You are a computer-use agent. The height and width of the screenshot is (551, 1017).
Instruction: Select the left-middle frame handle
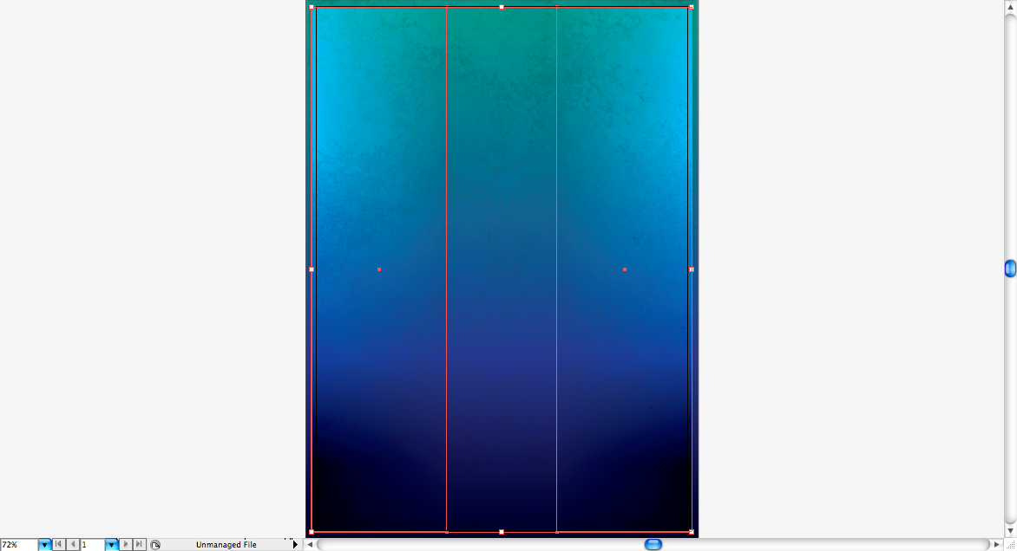[312, 269]
